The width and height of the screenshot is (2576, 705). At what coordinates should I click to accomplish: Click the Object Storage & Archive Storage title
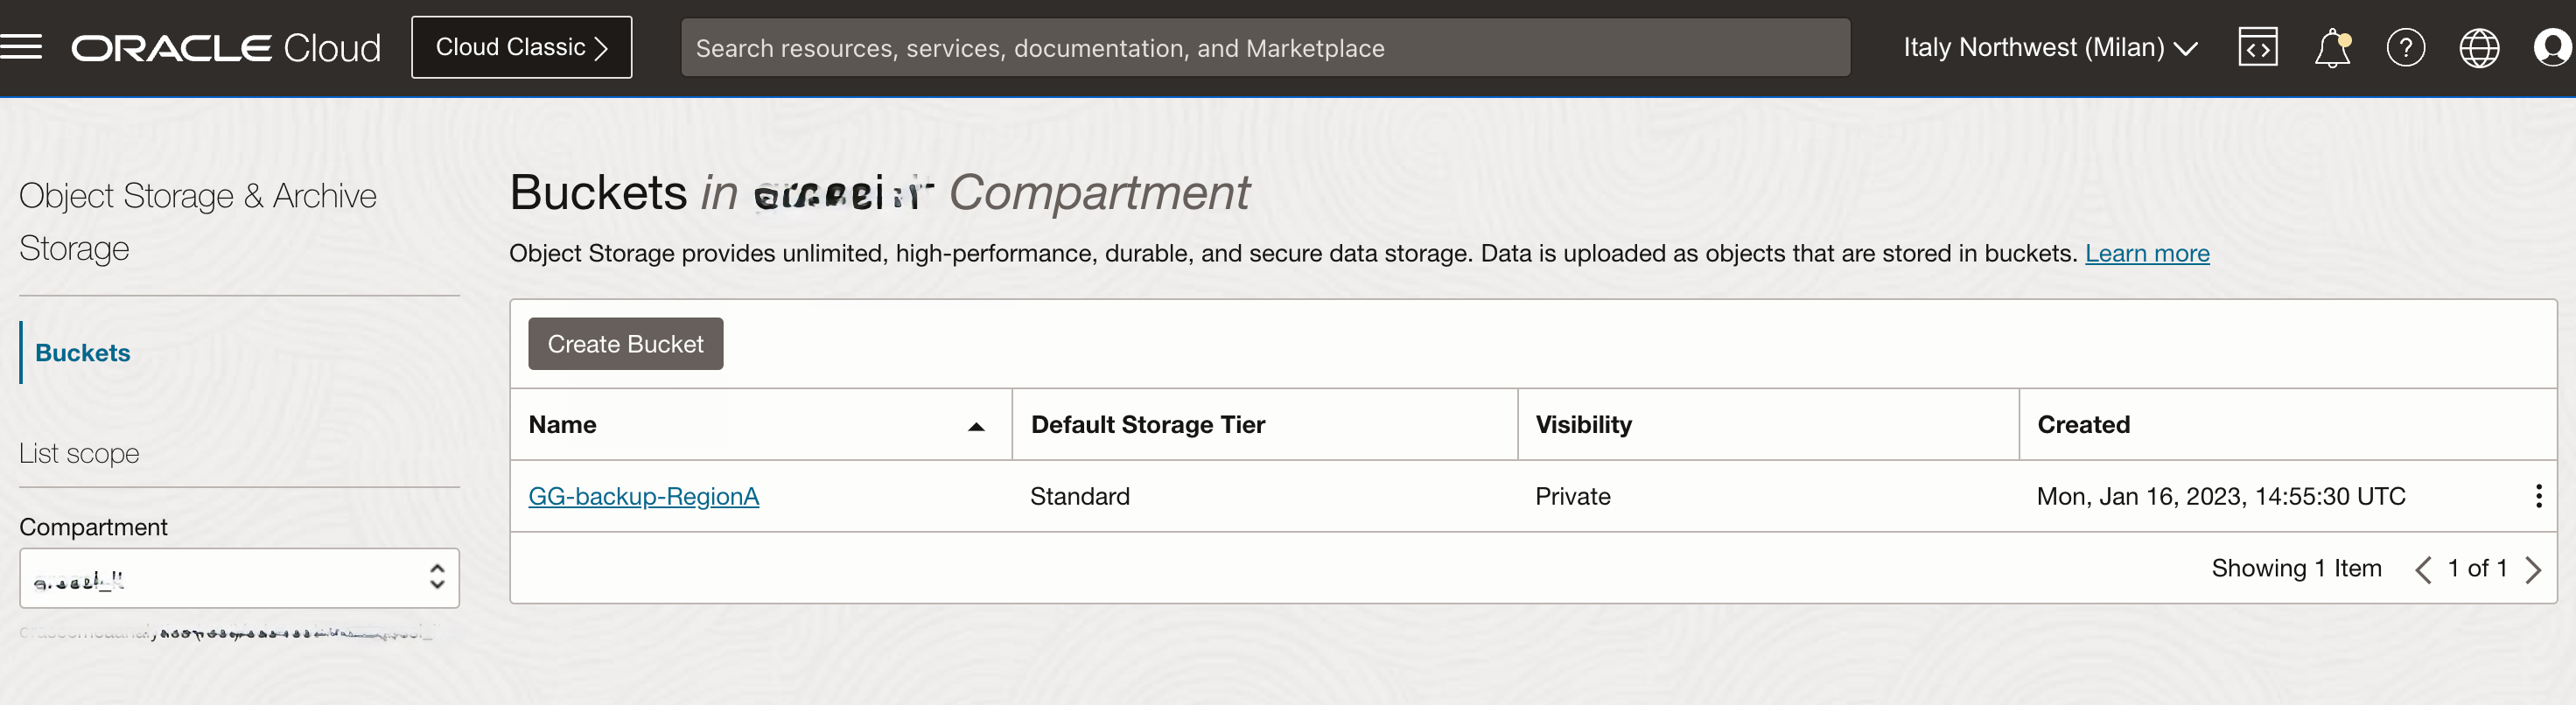198,222
